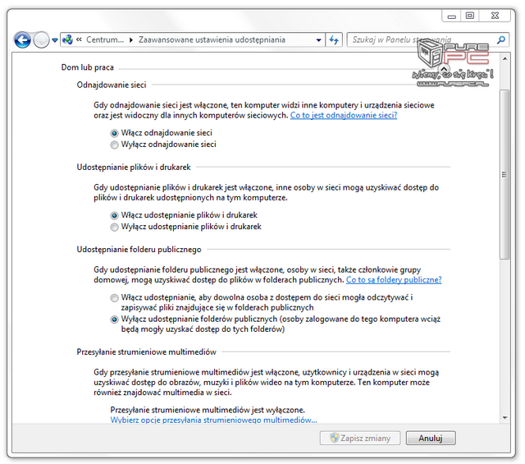Screen dimensions: 525x464
Task: Click the Anuluj button
Action: pos(431,438)
